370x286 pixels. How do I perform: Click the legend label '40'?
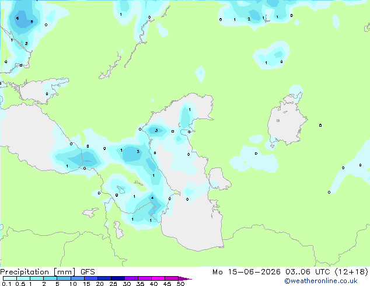click(153, 284)
